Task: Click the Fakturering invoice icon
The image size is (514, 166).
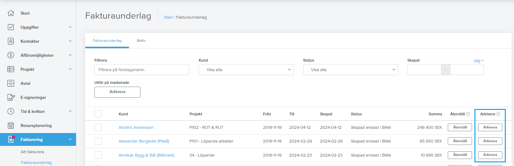Action: [x=11, y=139]
